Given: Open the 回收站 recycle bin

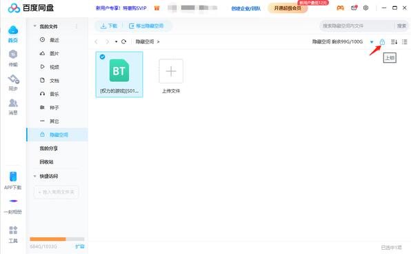Looking at the screenshot, I should coord(46,162).
